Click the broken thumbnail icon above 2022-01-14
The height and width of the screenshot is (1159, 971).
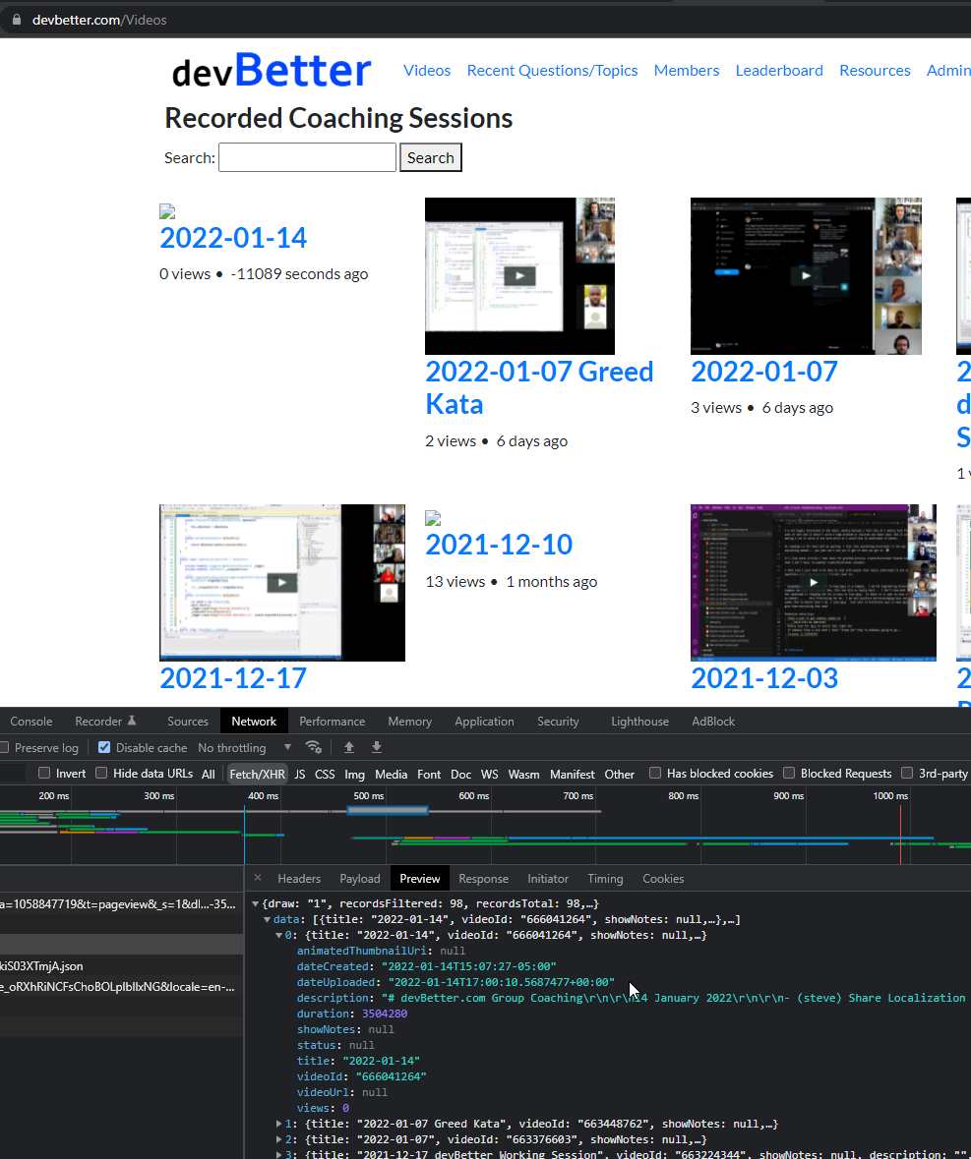coord(166,209)
